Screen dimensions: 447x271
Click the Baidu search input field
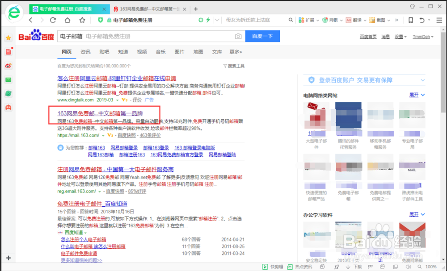point(151,36)
